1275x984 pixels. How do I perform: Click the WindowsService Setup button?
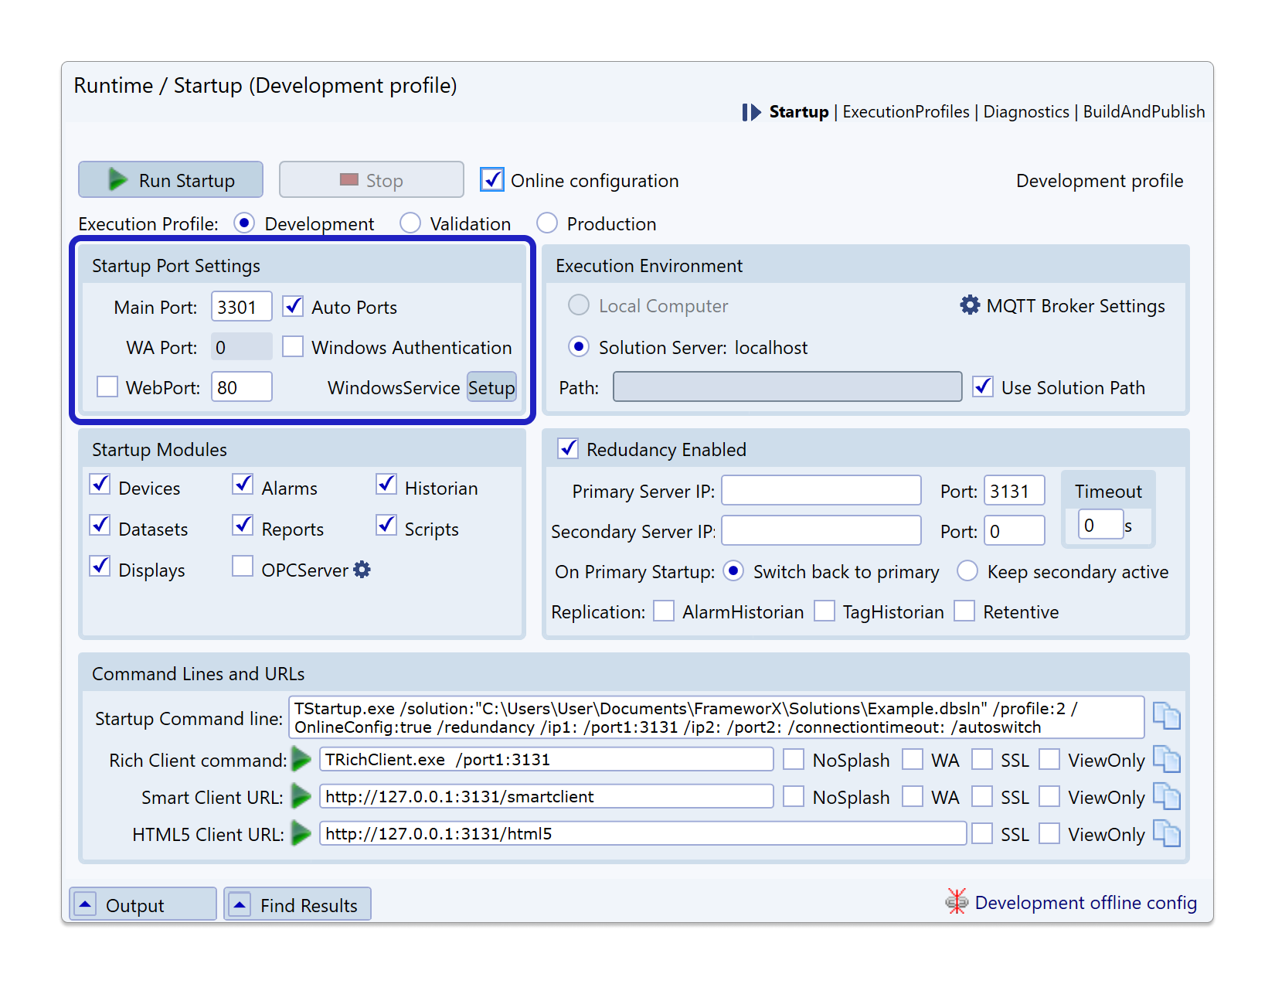tap(491, 387)
